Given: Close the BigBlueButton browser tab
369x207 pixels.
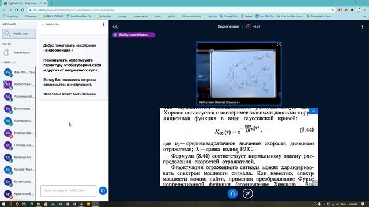Looking at the screenshot, I should click(x=44, y=3).
